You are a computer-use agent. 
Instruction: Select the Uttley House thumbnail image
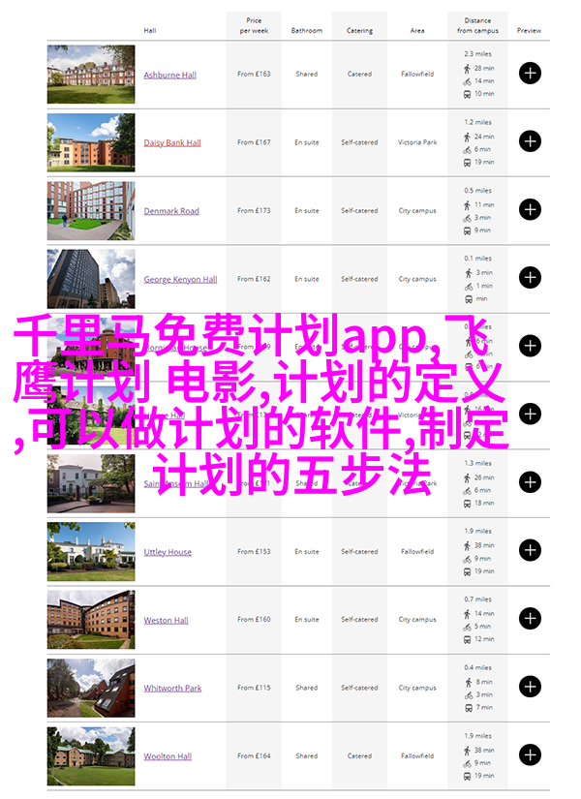pos(91,551)
